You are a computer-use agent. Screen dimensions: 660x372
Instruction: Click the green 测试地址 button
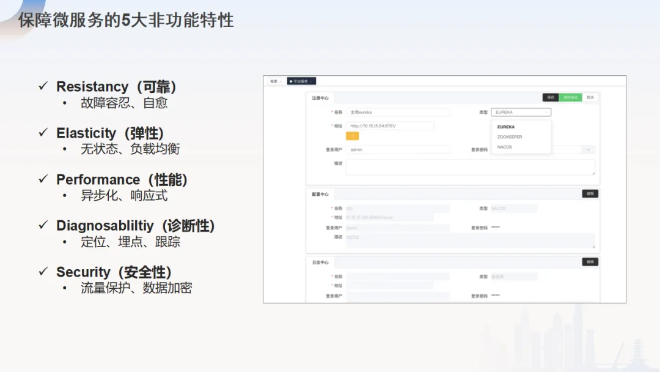point(570,97)
